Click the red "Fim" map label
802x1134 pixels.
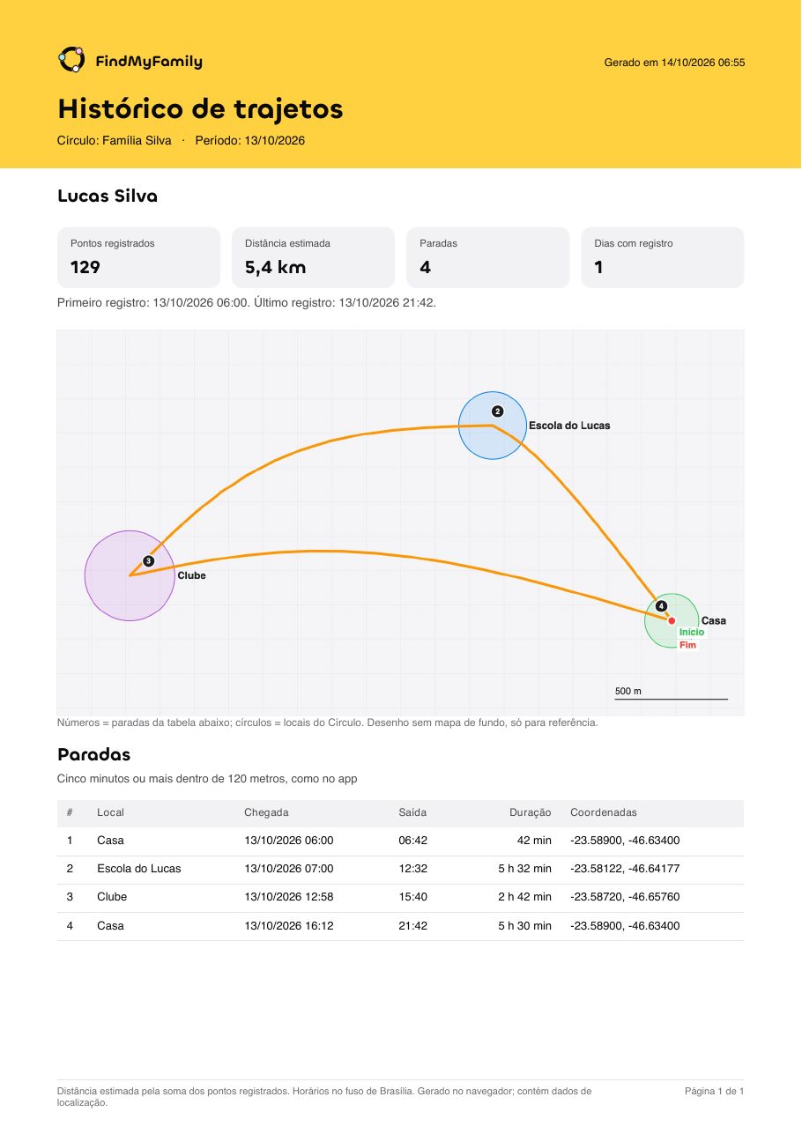(x=687, y=645)
